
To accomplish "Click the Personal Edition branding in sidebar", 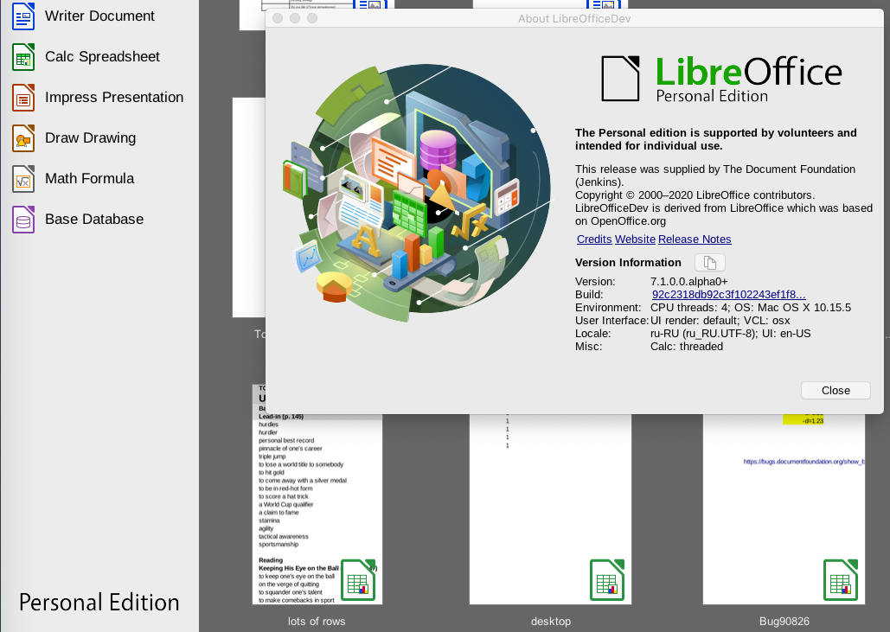I will click(99, 603).
